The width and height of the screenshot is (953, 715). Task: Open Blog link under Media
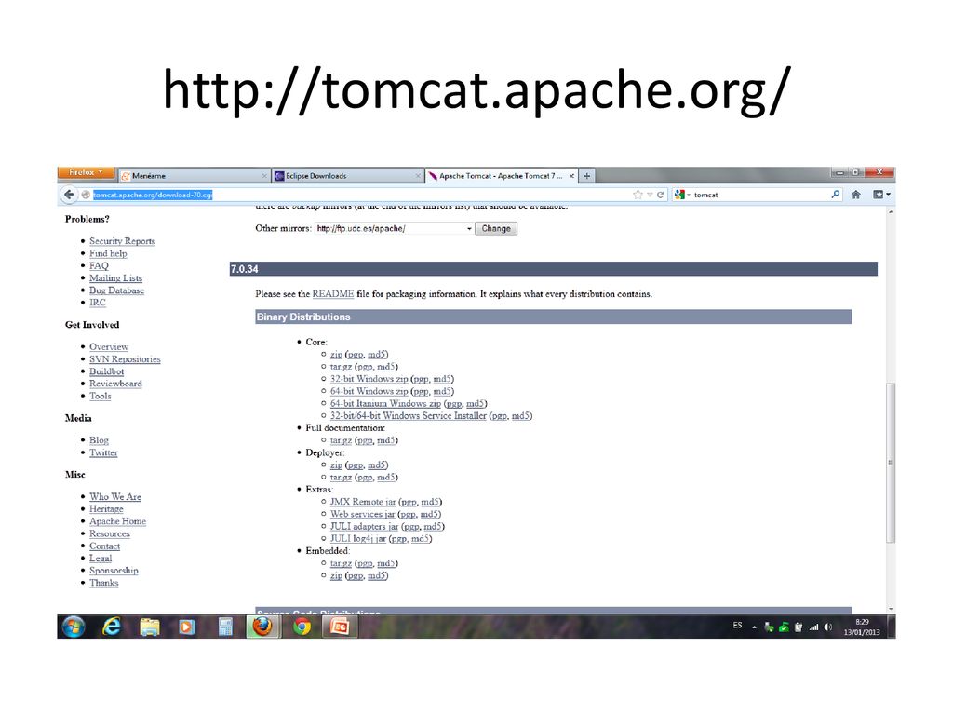(99, 440)
